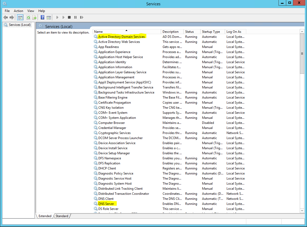This screenshot has width=307, height=227.
Task: Sort by the Startup Type column header
Action: pos(213,31)
